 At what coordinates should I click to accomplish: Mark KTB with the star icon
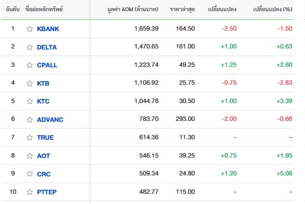pos(30,83)
